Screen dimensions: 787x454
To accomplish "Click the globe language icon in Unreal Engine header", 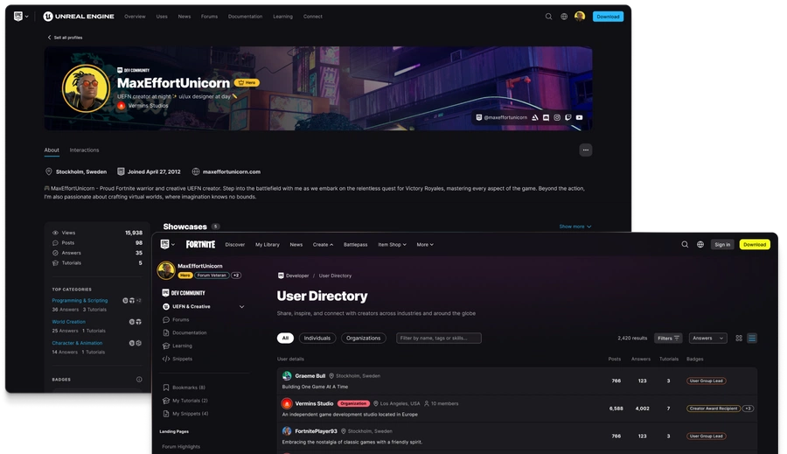I will tap(564, 17).
